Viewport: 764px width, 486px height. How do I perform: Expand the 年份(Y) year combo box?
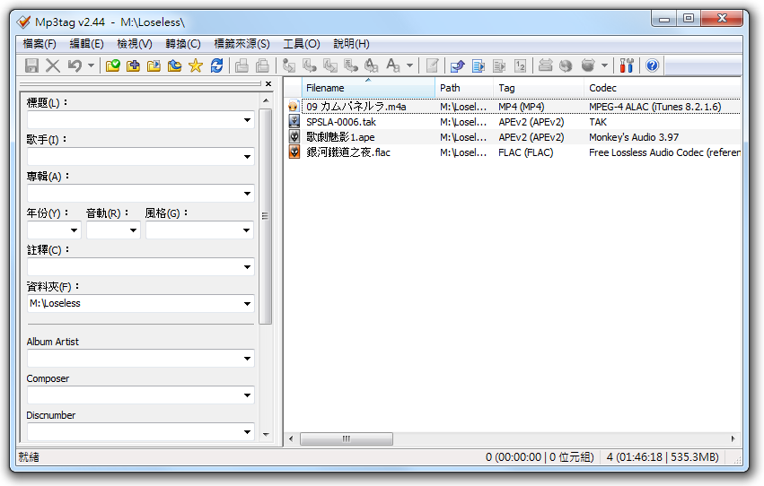pyautogui.click(x=74, y=230)
